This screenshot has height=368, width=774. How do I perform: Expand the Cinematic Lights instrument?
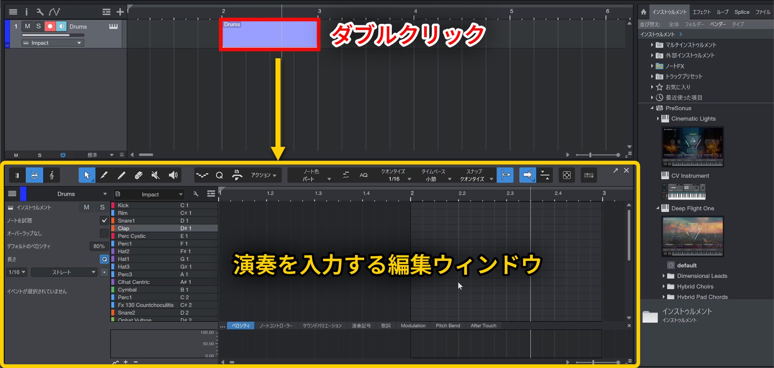tap(658, 118)
